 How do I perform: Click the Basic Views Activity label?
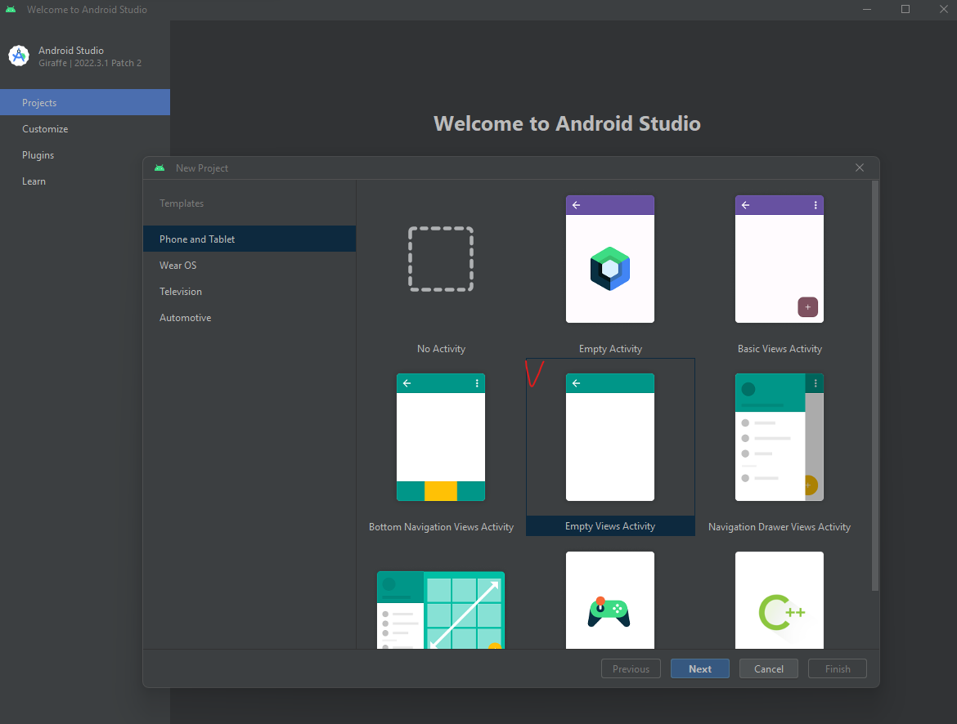(x=780, y=349)
